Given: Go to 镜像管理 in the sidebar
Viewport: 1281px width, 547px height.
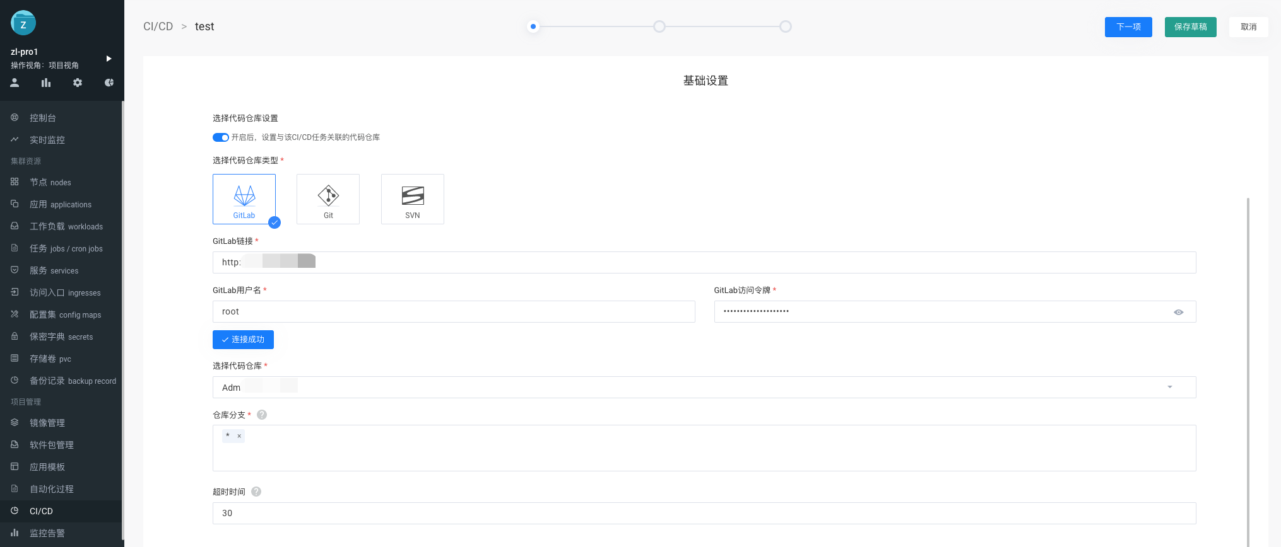Looking at the screenshot, I should 47,423.
